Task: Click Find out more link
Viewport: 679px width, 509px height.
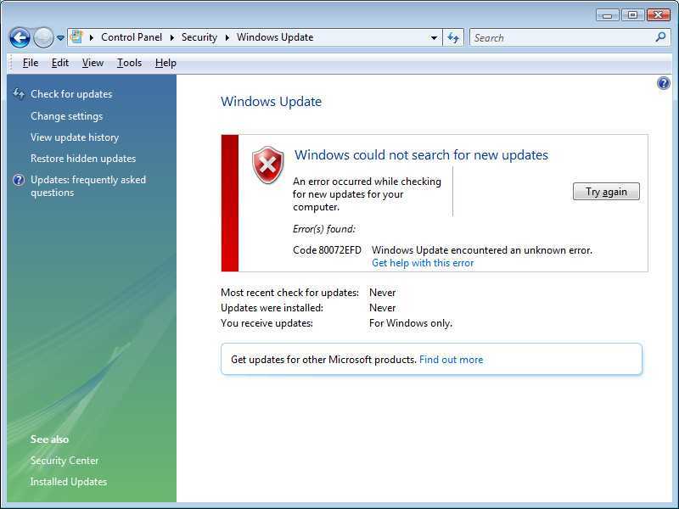Action: click(x=452, y=360)
